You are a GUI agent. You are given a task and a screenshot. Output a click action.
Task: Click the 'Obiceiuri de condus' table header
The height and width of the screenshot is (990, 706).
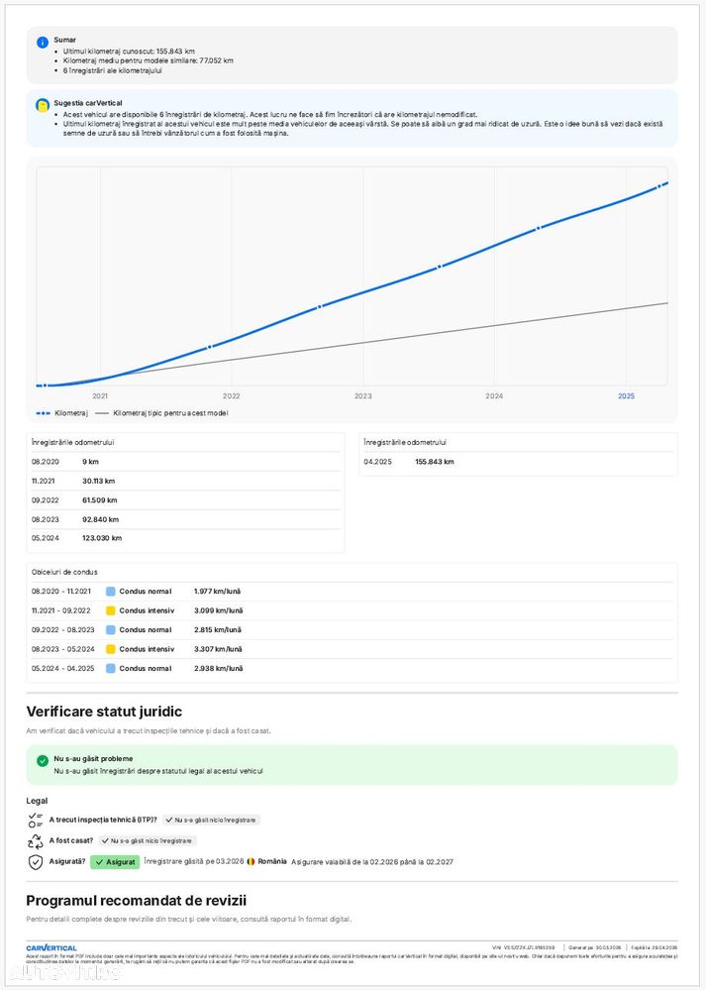64,572
